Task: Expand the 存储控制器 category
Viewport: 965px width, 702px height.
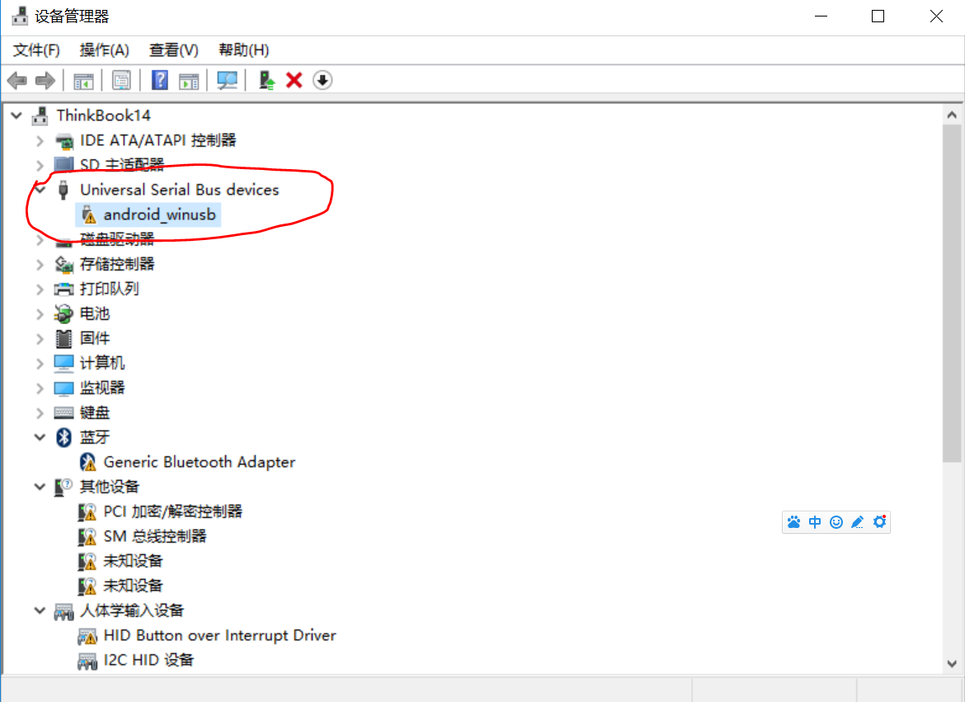Action: click(x=40, y=264)
